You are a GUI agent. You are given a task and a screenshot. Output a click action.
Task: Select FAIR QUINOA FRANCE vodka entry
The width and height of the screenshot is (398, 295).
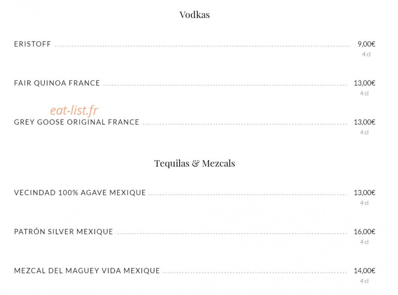point(57,83)
